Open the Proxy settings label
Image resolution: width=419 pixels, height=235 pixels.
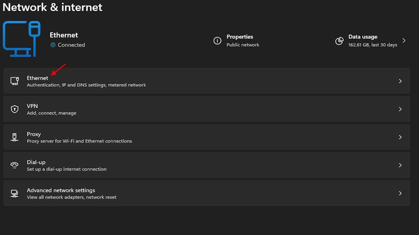pos(34,134)
